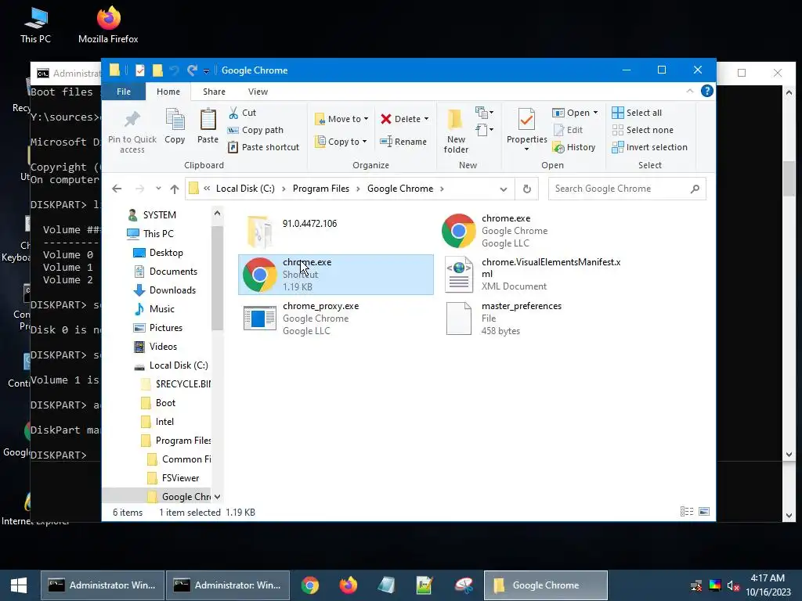Click the Copy path button

pos(255,130)
